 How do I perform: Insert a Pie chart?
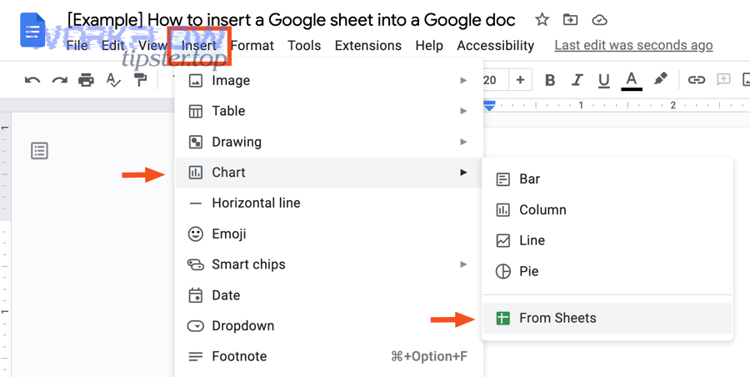[x=607, y=271]
